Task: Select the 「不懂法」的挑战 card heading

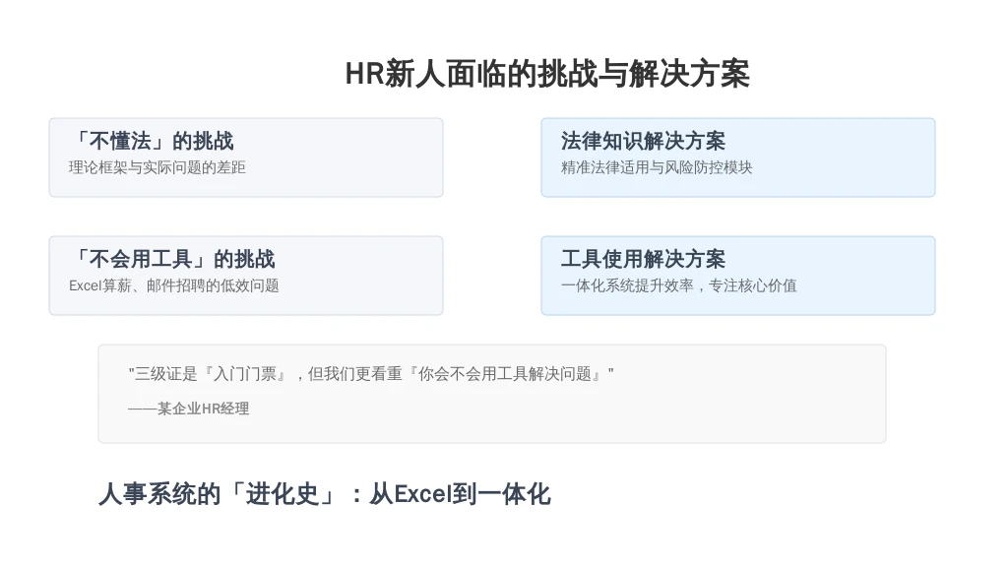Action: (x=152, y=141)
